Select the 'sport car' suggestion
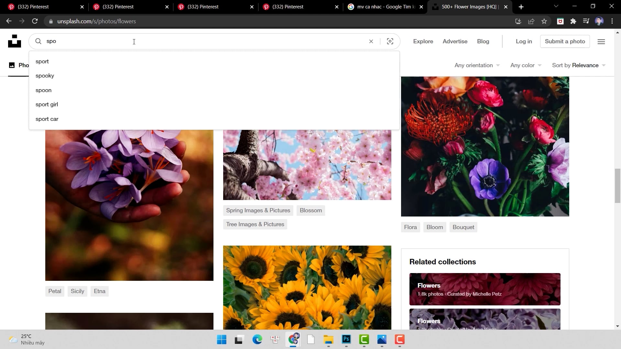 (x=47, y=119)
